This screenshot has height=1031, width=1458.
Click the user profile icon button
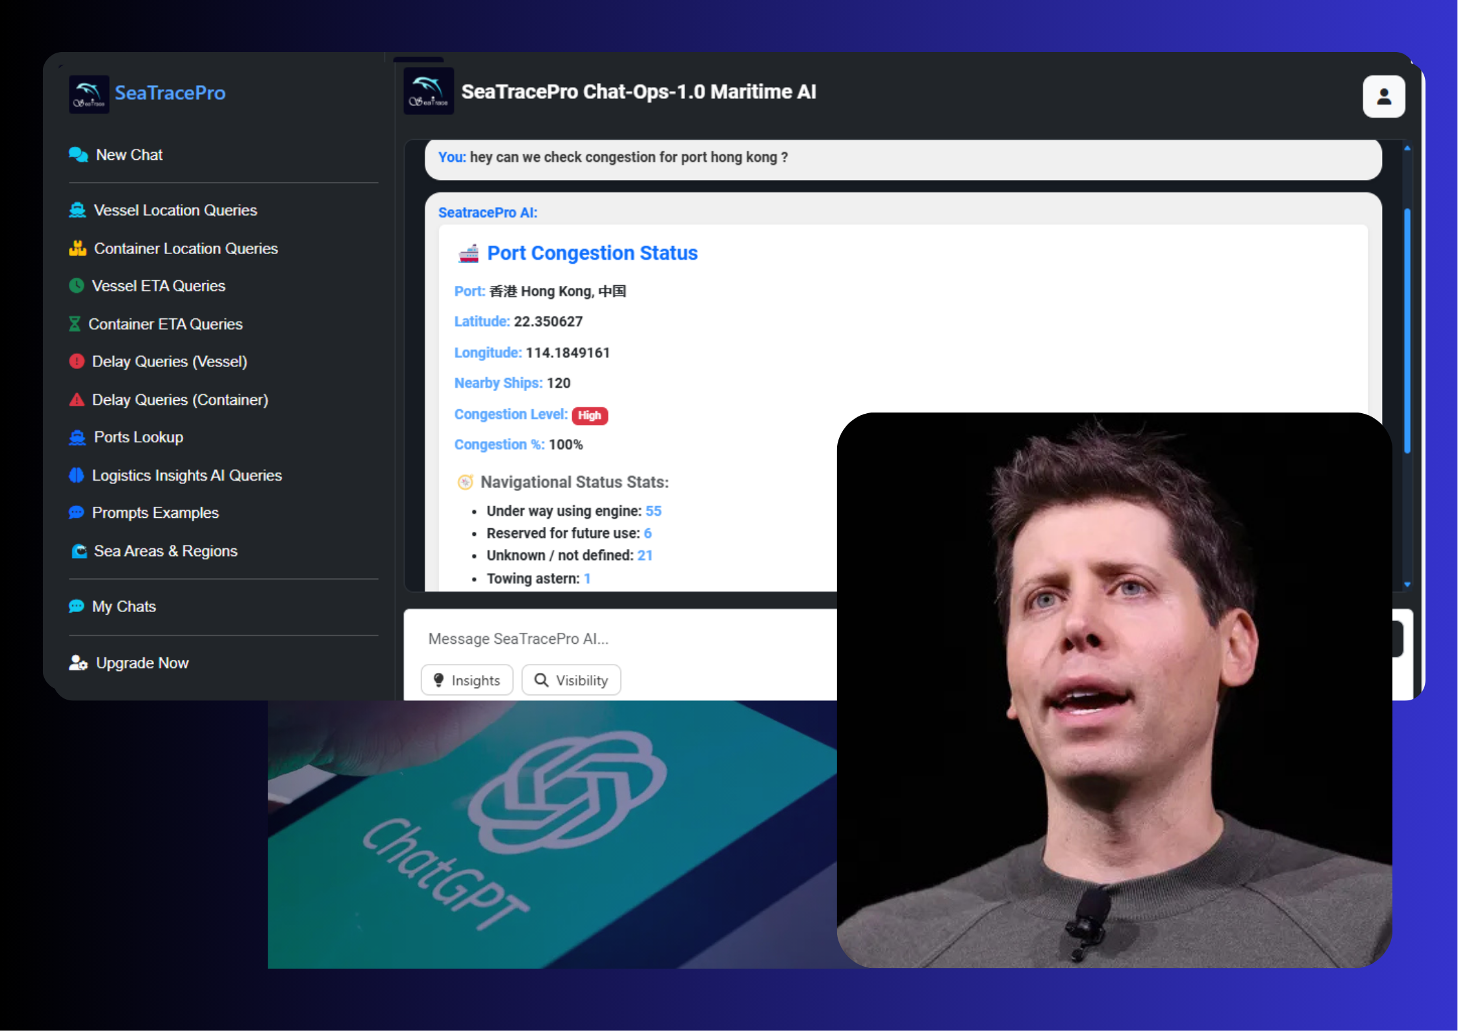pyautogui.click(x=1383, y=97)
